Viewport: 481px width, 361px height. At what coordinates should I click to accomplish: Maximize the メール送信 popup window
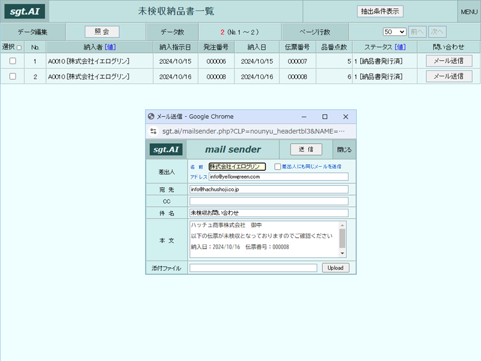click(325, 117)
